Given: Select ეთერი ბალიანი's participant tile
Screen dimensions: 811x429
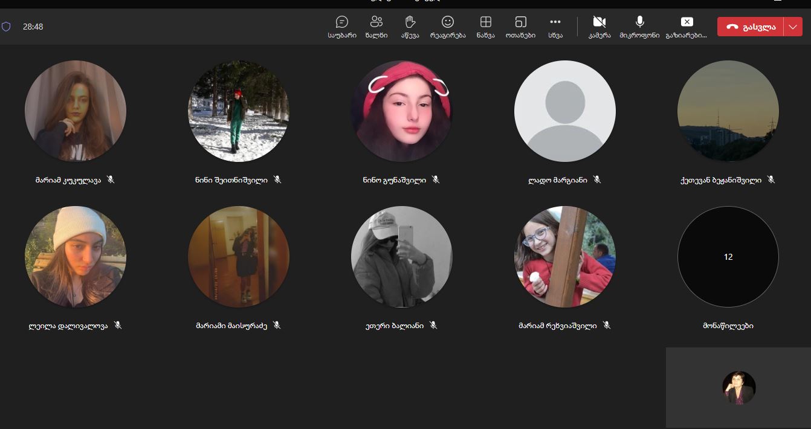Looking at the screenshot, I should pos(401,257).
